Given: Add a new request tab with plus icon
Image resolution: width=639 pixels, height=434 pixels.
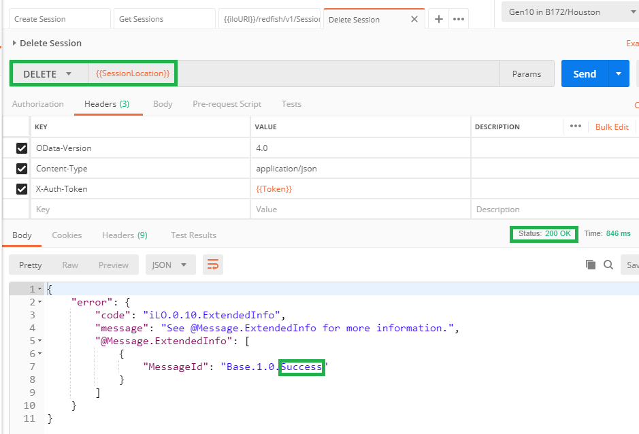Looking at the screenshot, I should [439, 19].
